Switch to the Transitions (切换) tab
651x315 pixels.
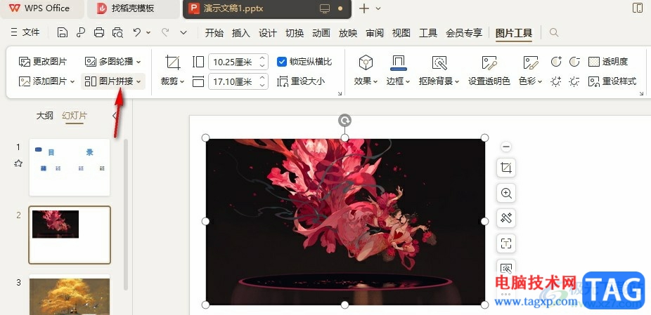click(x=295, y=33)
